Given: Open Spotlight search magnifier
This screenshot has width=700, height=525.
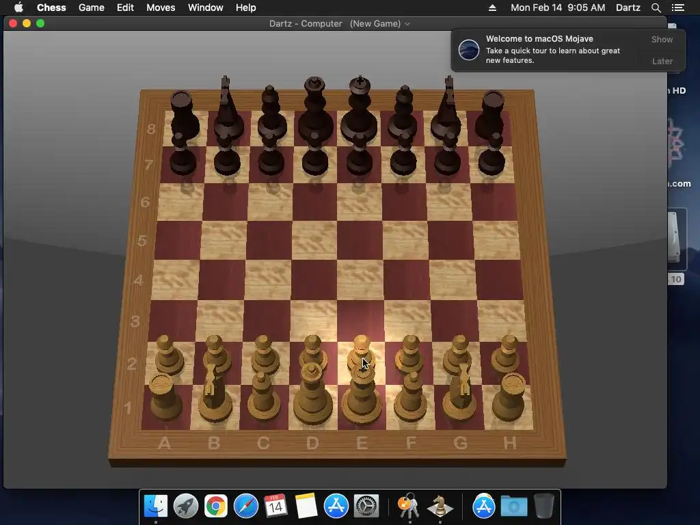Looking at the screenshot, I should (656, 8).
